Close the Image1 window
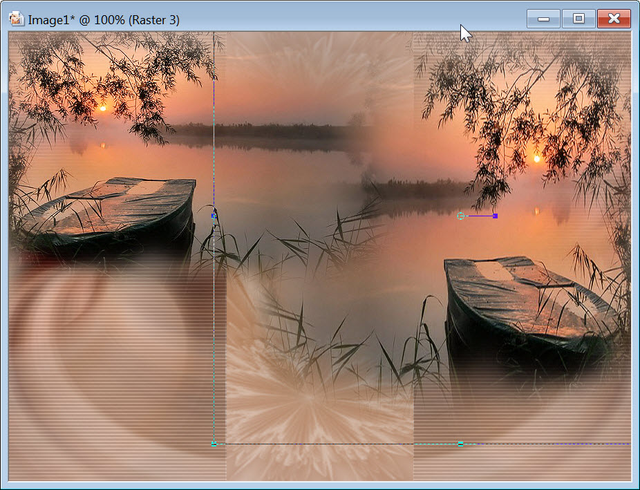The height and width of the screenshot is (490, 640). click(614, 19)
